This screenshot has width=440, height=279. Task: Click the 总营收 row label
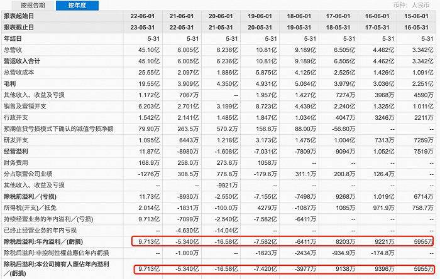pyautogui.click(x=13, y=50)
